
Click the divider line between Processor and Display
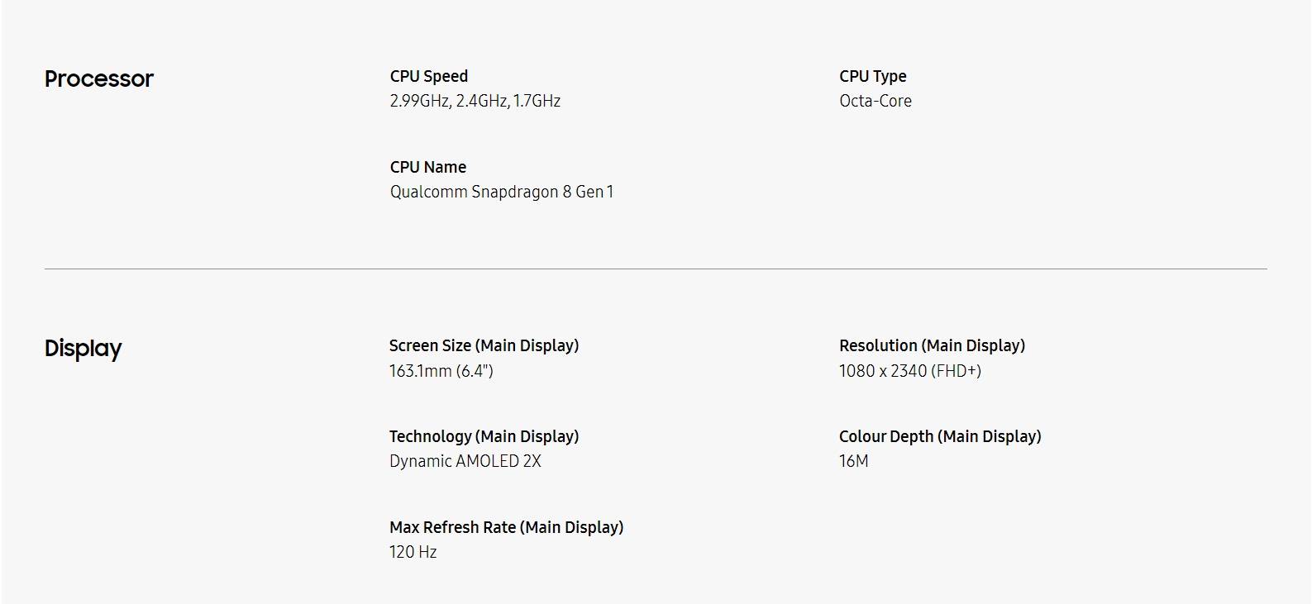pos(656,269)
